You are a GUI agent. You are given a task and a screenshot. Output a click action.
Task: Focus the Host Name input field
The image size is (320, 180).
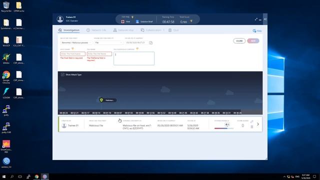pyautogui.click(x=72, y=53)
